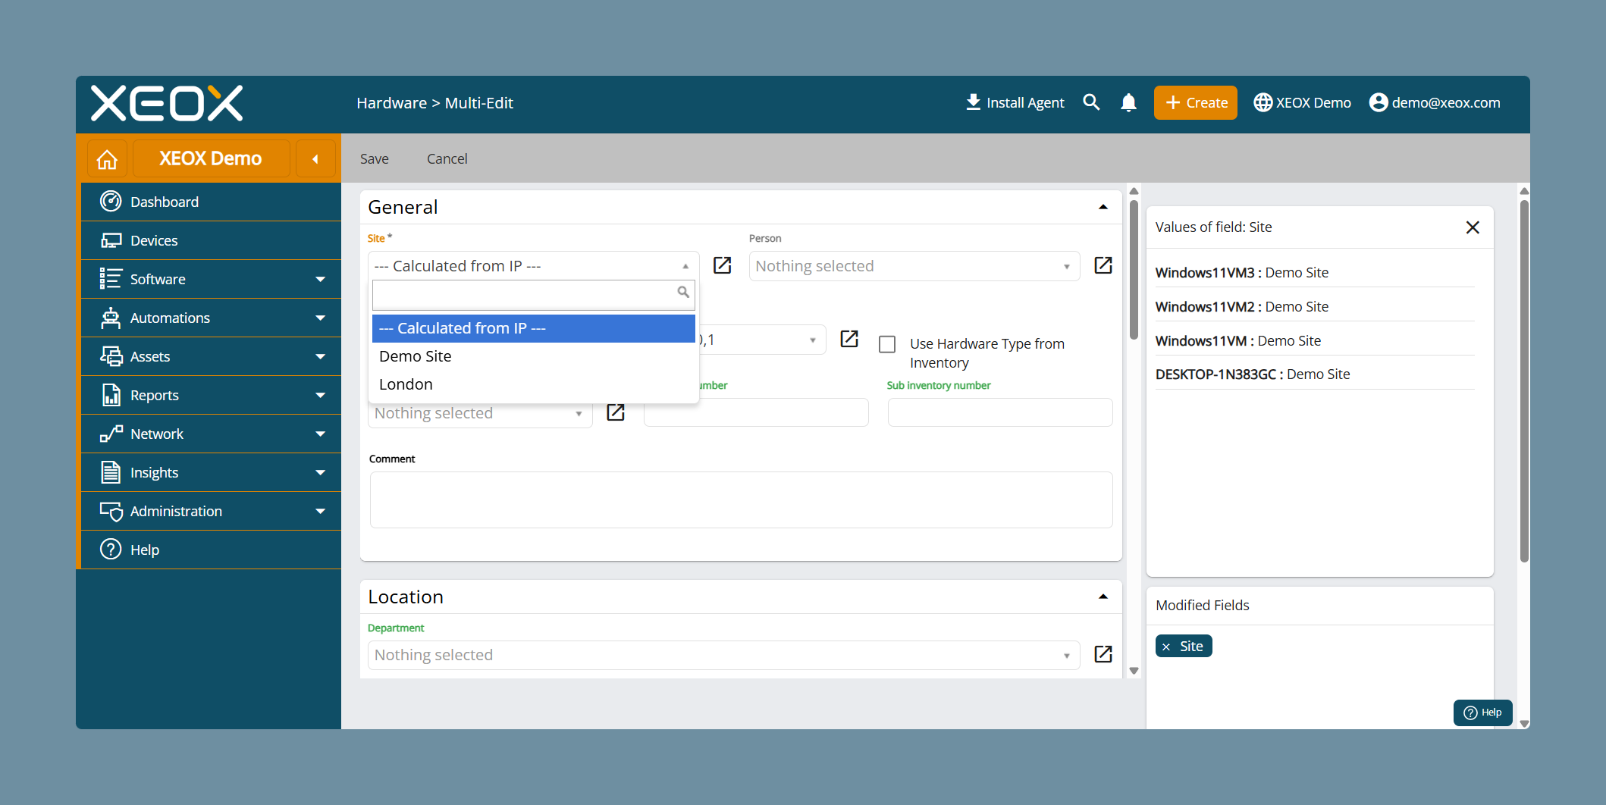The width and height of the screenshot is (1606, 805).
Task: Expand the Reports sidebar menu
Action: (x=211, y=395)
